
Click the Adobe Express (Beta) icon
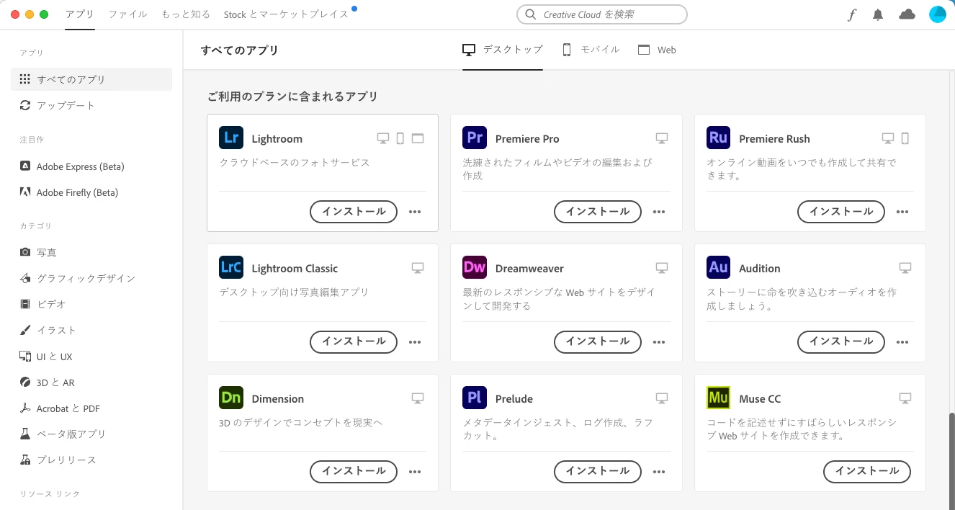tap(25, 166)
